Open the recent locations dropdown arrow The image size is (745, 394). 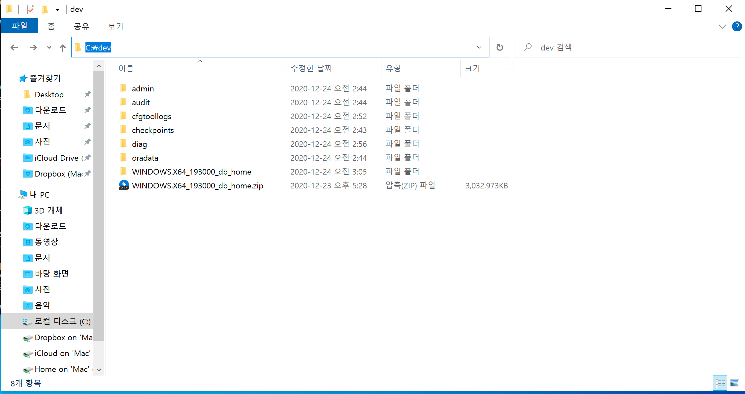[x=49, y=48]
